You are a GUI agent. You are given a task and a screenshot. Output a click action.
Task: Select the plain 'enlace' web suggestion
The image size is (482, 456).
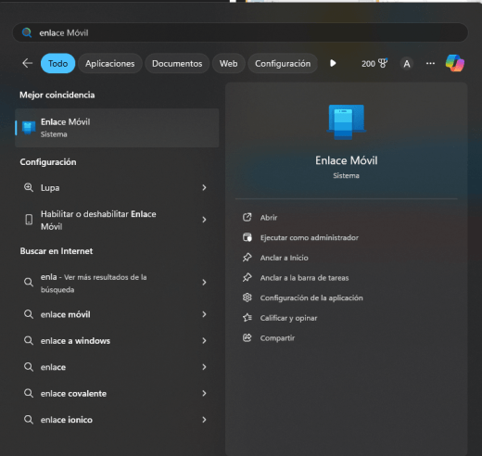pyautogui.click(x=117, y=367)
